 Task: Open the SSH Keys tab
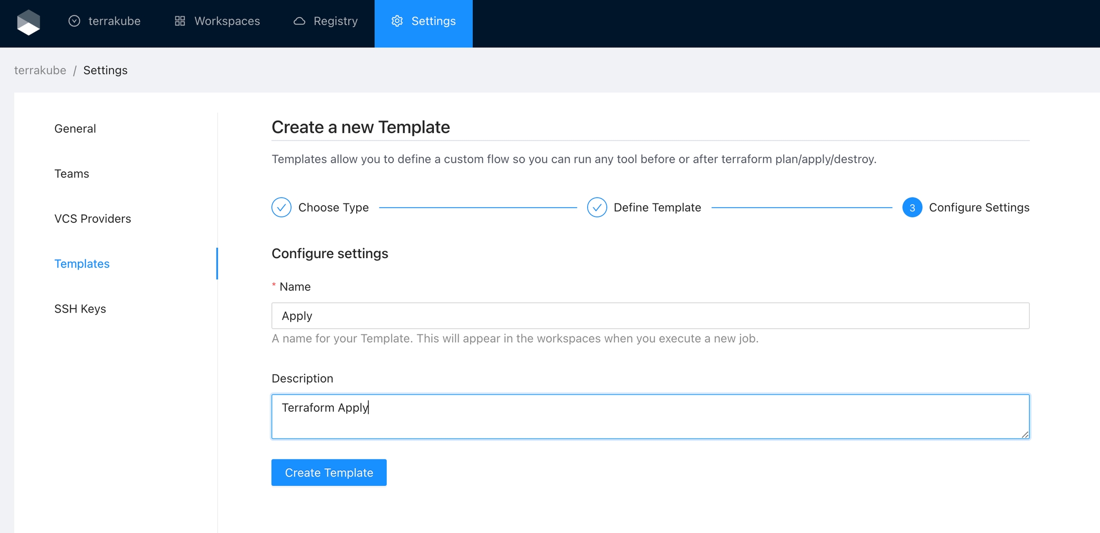80,309
